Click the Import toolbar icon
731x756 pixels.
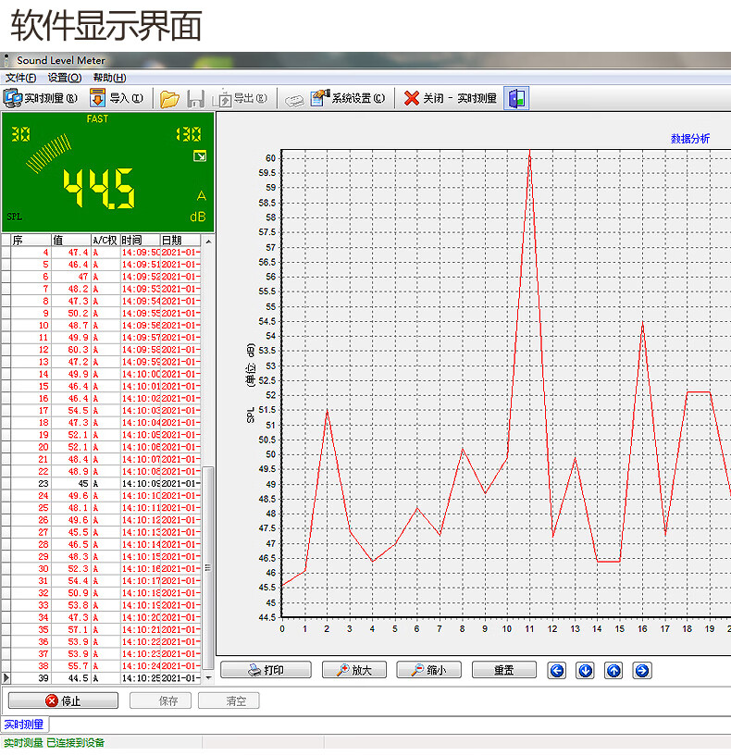click(97, 98)
